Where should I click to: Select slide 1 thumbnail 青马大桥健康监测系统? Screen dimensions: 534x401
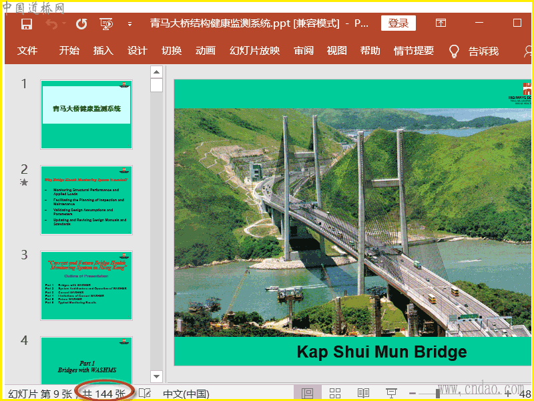[87, 114]
